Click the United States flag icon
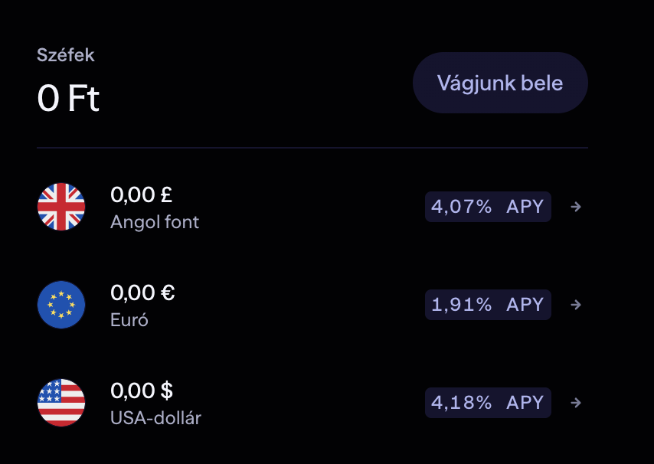The width and height of the screenshot is (654, 464). (x=61, y=403)
